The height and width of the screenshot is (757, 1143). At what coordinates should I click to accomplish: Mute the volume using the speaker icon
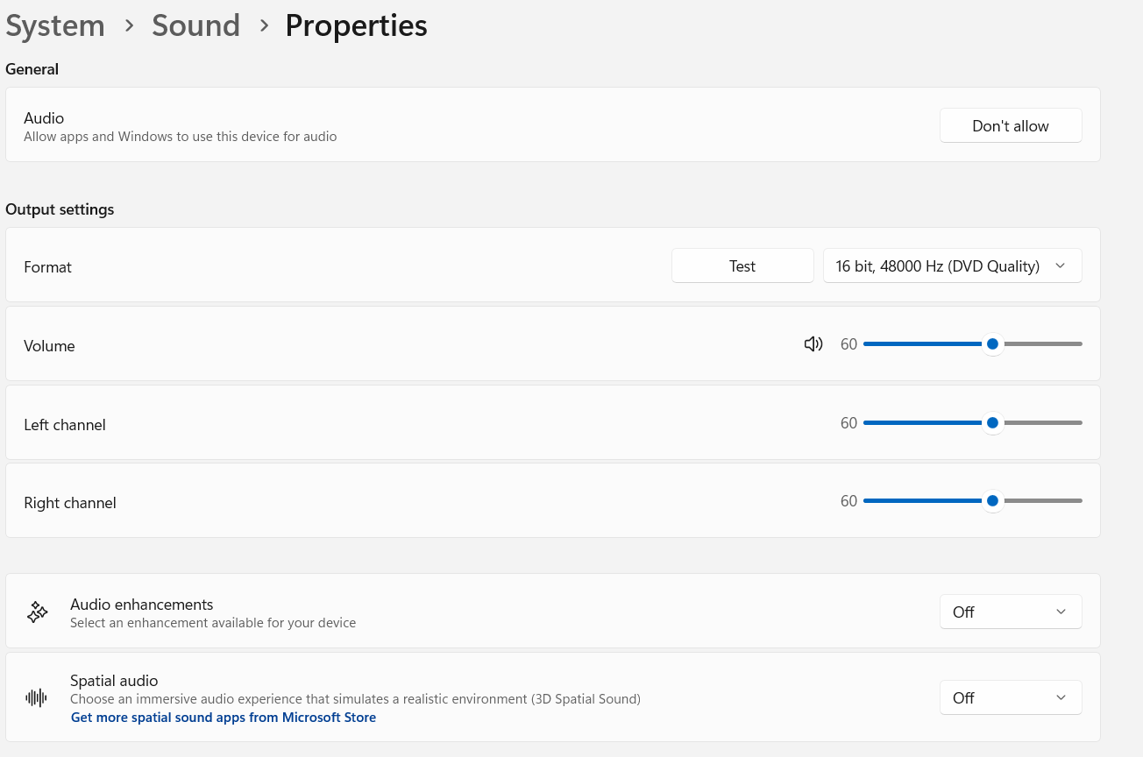813,344
